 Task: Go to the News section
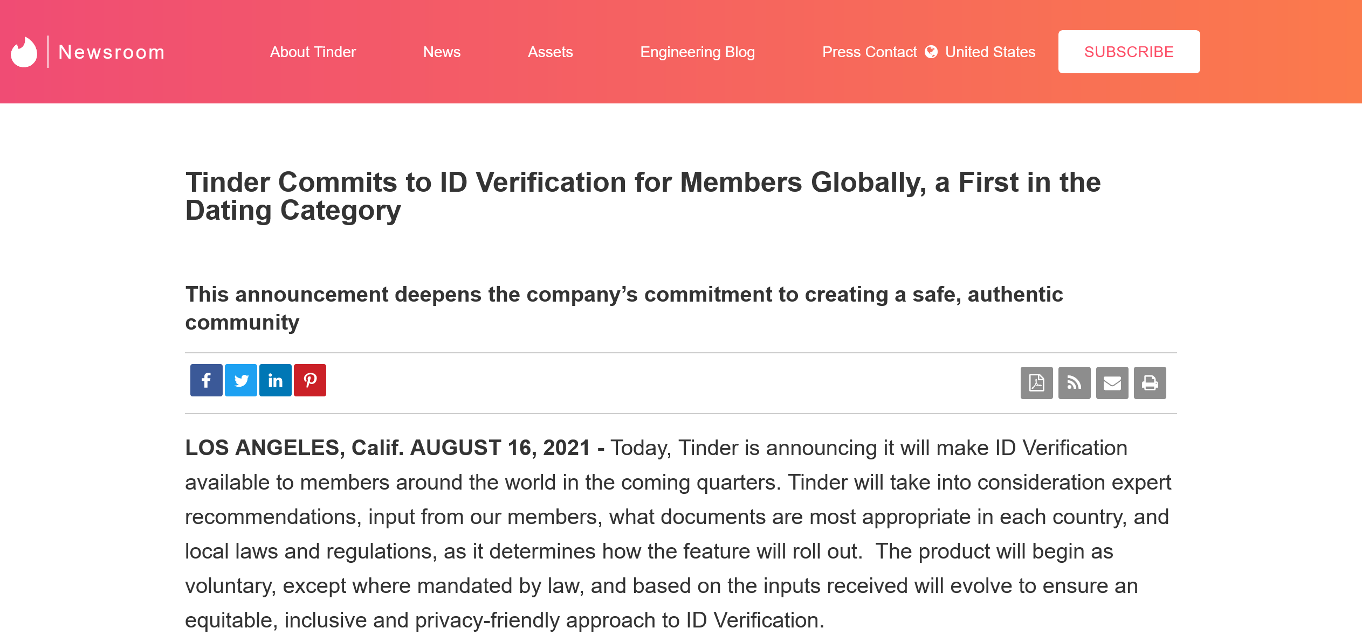pyautogui.click(x=442, y=52)
